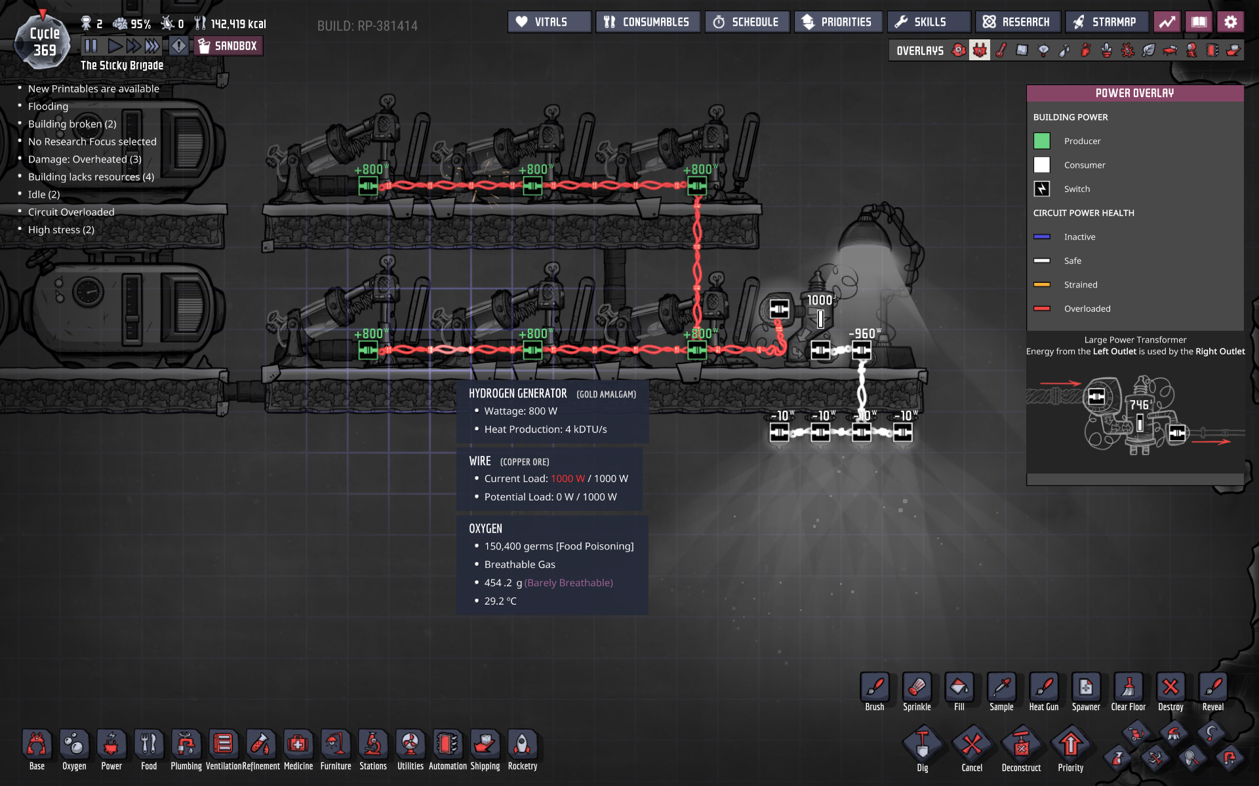Open the Power build menu
Viewport: 1259px width, 786px height.
click(x=111, y=745)
